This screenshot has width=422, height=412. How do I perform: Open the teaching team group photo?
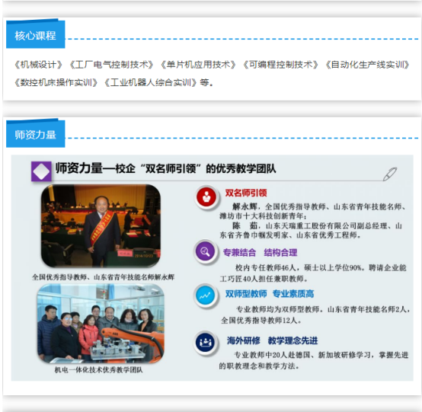pyautogui.click(x=101, y=323)
